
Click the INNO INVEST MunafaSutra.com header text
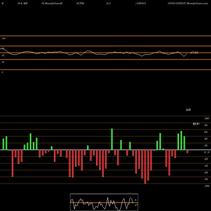pyautogui.click(x=188, y=3)
